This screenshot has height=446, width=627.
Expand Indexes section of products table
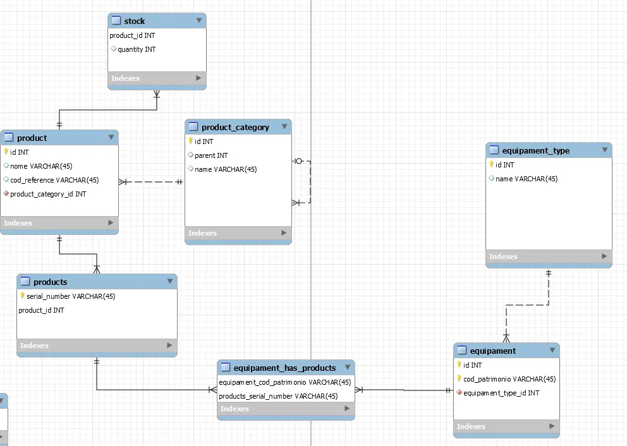169,346
